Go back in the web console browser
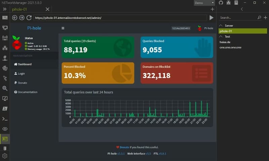The width and height of the screenshot is (269, 161). pyautogui.click(x=14, y=18)
